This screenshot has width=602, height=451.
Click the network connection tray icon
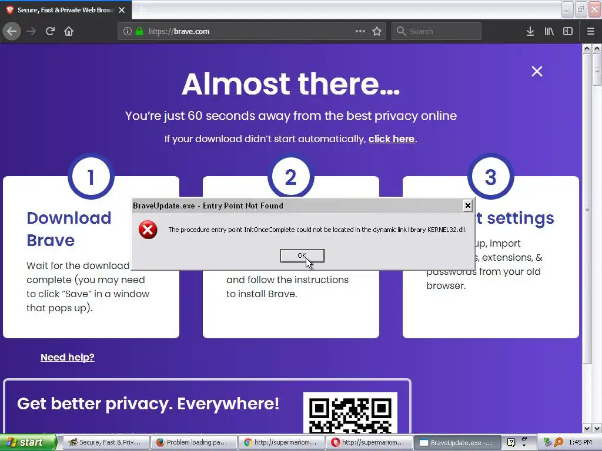click(x=547, y=443)
